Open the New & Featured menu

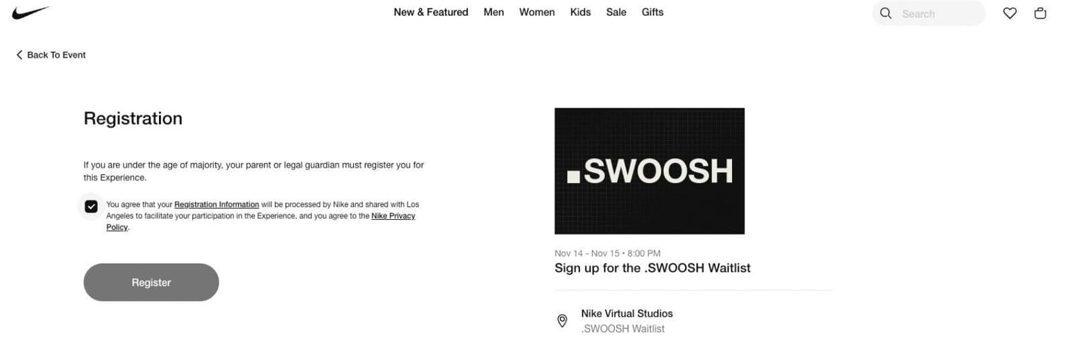coord(430,12)
